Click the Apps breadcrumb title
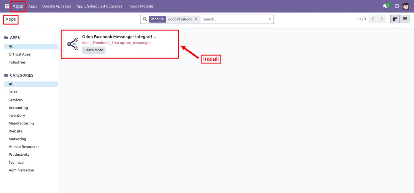Viewport: 414px width, 193px height. pyautogui.click(x=11, y=19)
